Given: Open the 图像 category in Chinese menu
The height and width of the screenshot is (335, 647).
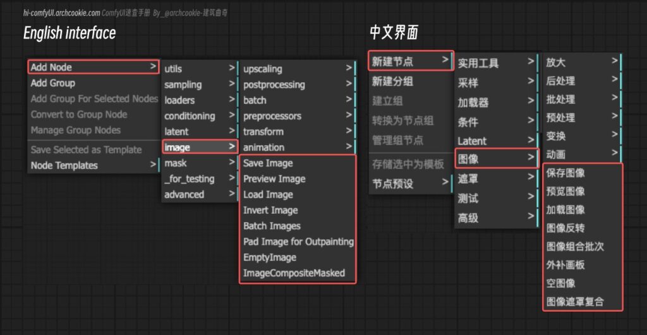Looking at the screenshot, I should coord(496,157).
